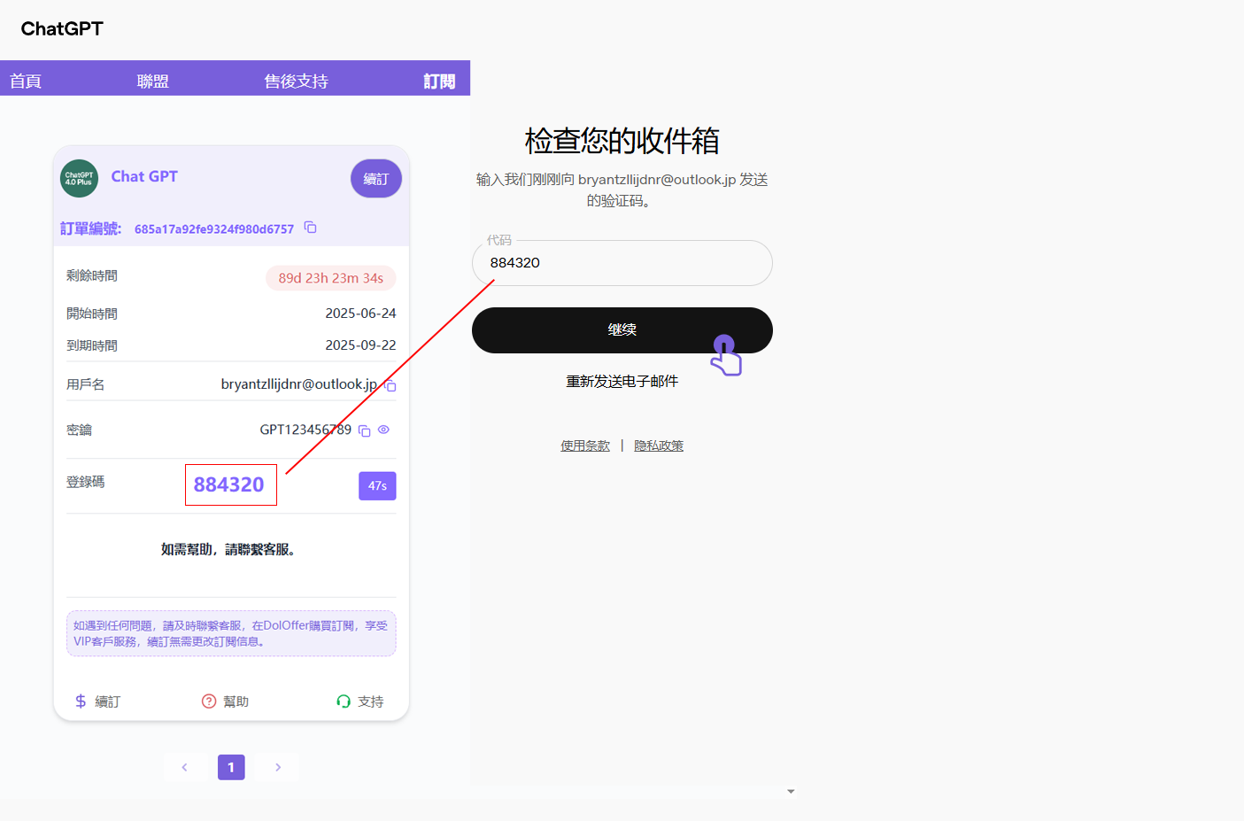Click the 剩餘時間 label
The width and height of the screenshot is (1244, 821).
pos(92,275)
